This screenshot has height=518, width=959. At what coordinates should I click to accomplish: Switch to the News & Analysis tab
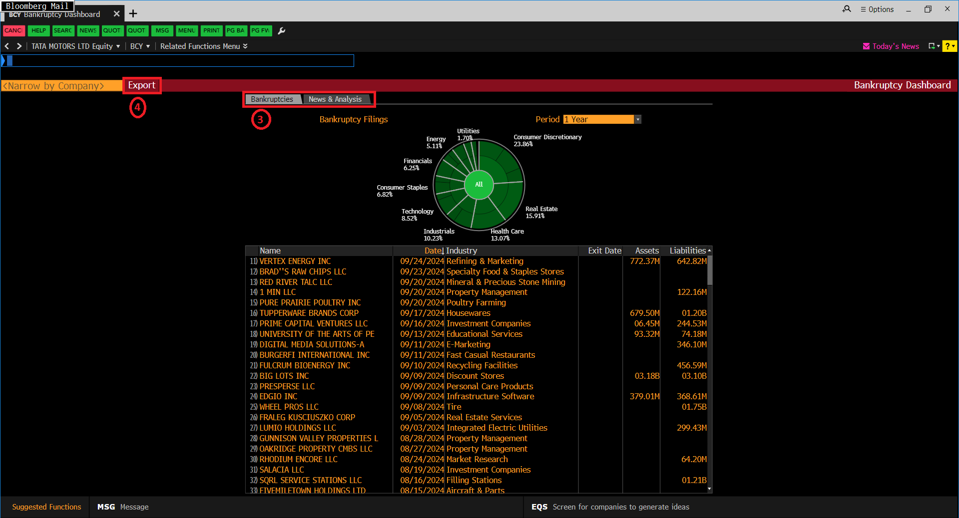coord(335,99)
